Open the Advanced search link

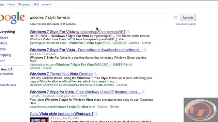point(186,24)
